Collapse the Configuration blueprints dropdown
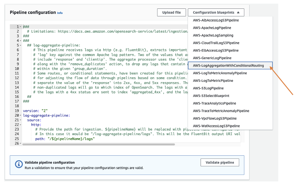Image resolution: width=298 pixels, height=186 pixels. point(216,12)
